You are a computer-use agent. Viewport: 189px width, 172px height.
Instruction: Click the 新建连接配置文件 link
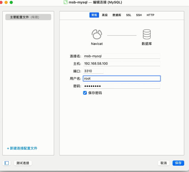coord(22,148)
